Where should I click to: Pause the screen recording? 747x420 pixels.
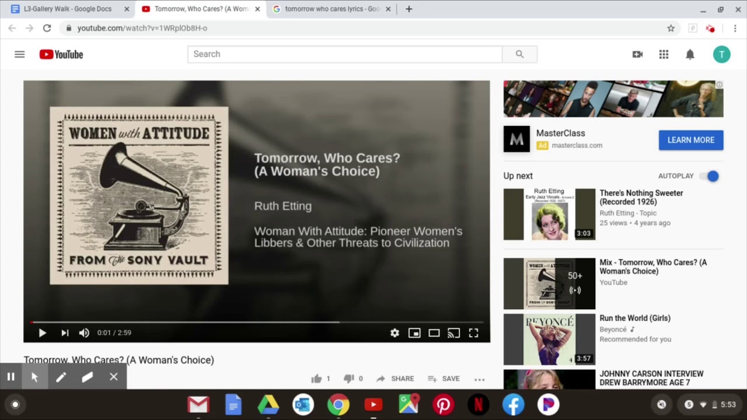click(x=11, y=377)
